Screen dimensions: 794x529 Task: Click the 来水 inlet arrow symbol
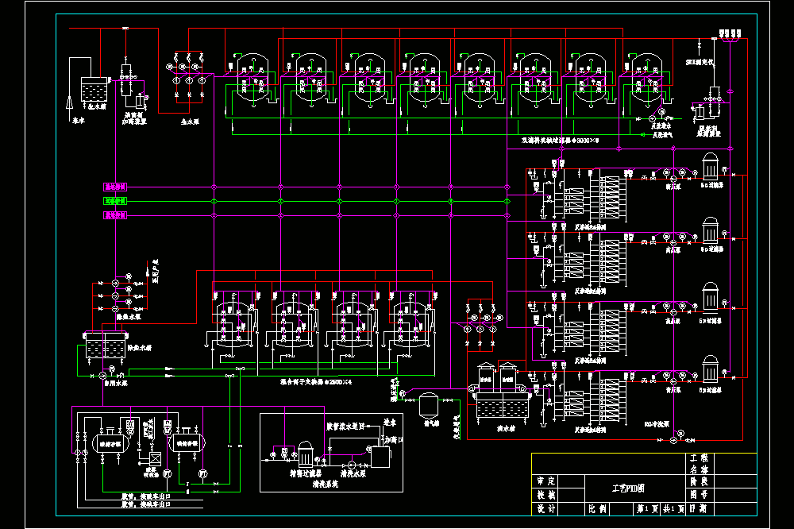[69, 104]
